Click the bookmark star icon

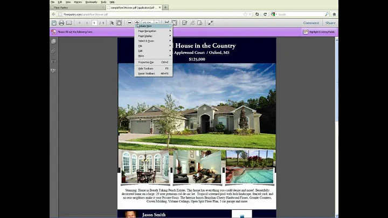pos(245,15)
